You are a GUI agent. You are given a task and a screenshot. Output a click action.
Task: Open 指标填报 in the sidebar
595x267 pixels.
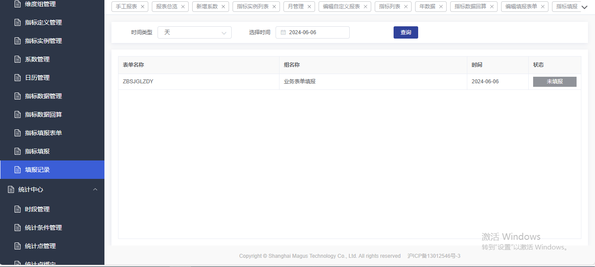click(x=37, y=151)
